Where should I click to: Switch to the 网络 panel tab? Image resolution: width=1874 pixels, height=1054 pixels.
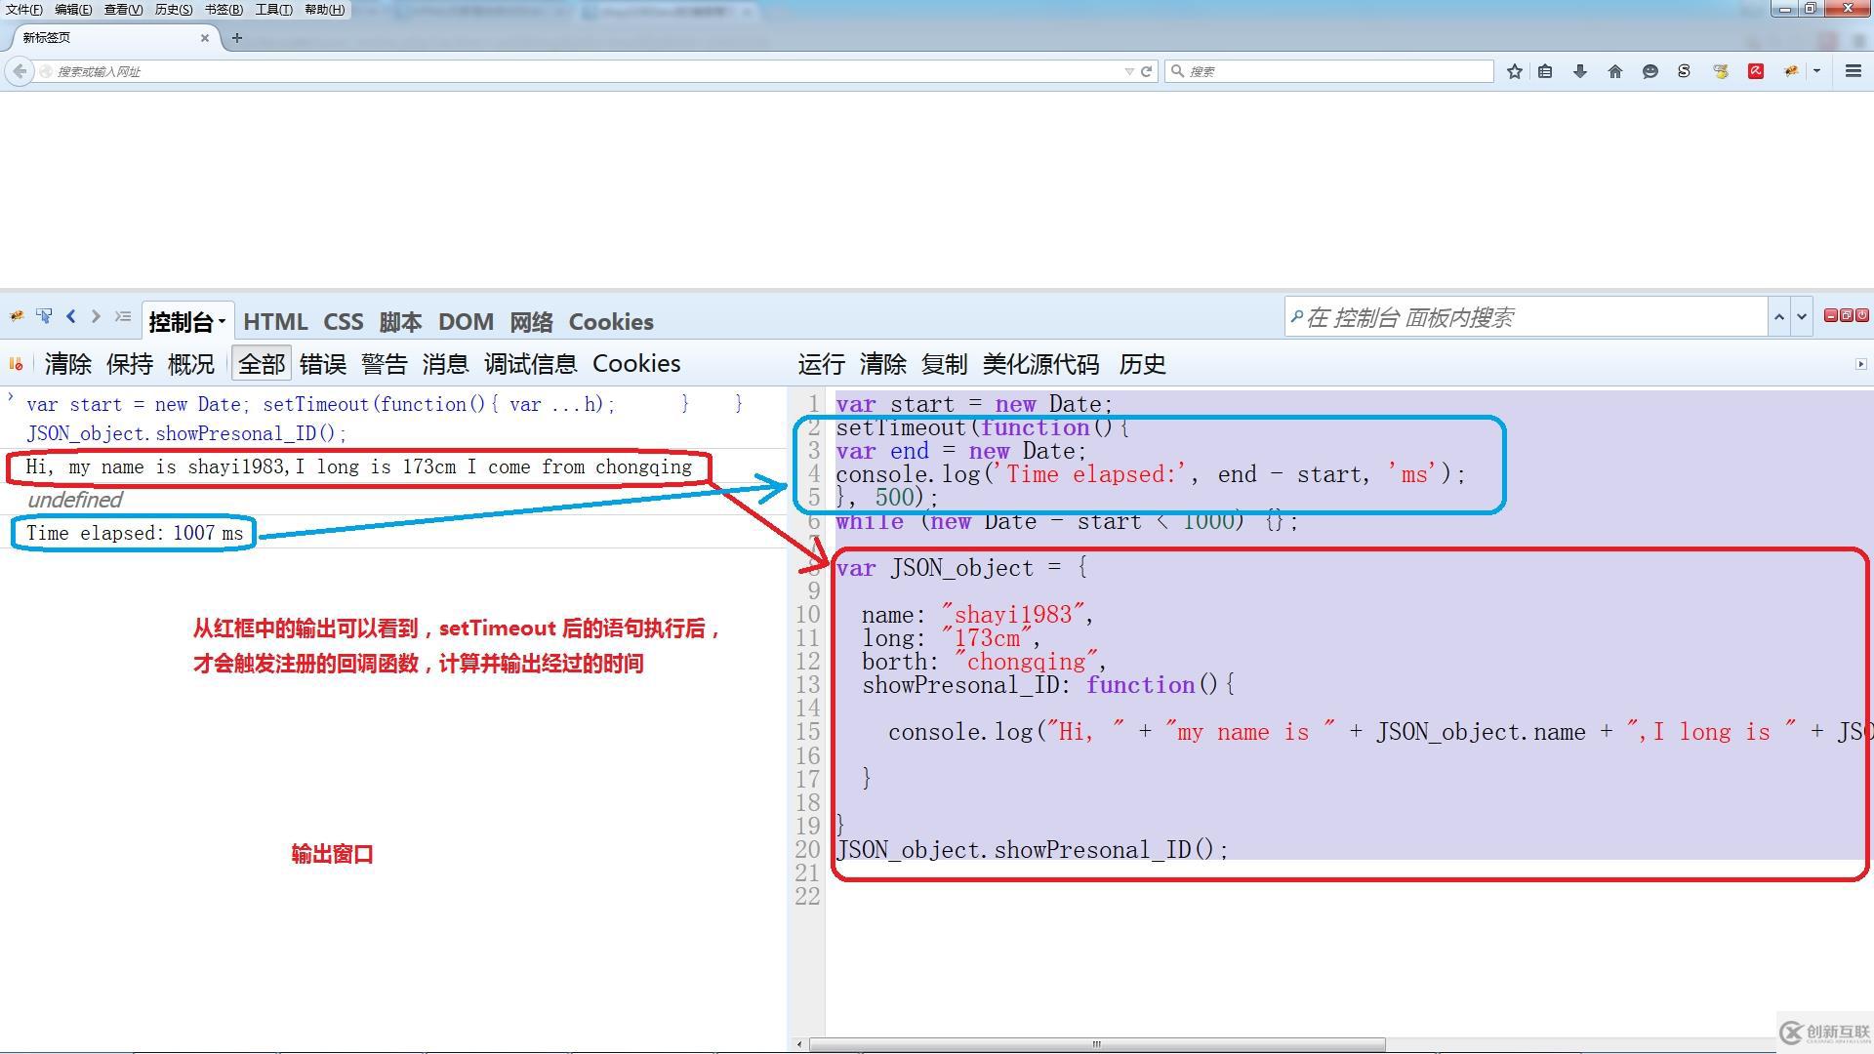[531, 322]
